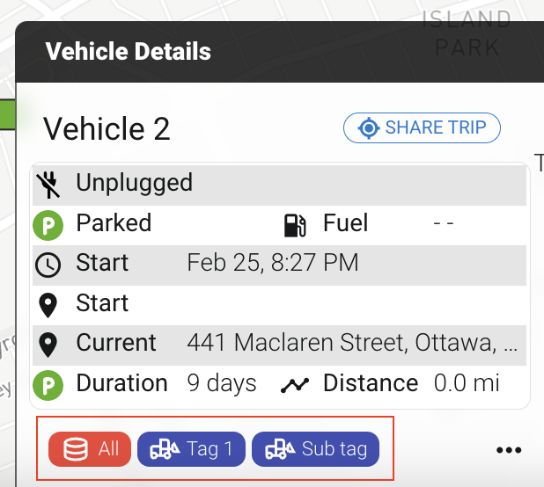Click the target icon in Share Trip
This screenshot has width=544, height=487.
[368, 128]
